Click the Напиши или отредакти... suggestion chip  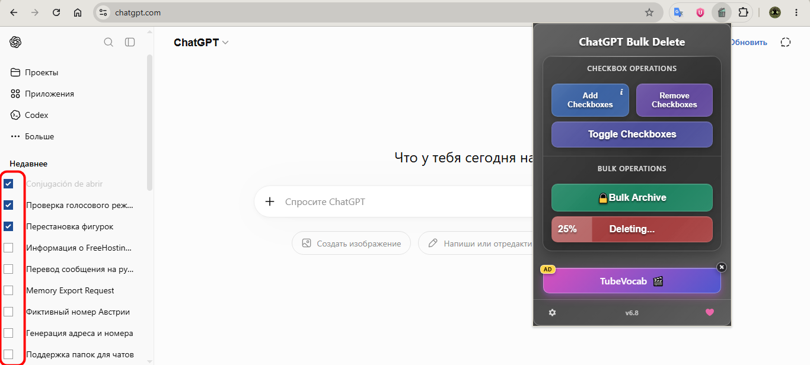476,243
